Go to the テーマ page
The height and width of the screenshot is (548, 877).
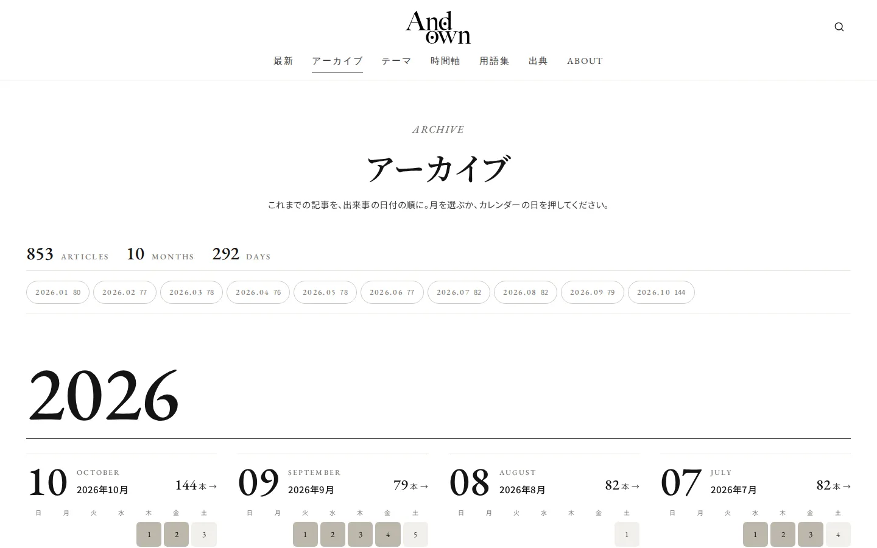point(396,61)
